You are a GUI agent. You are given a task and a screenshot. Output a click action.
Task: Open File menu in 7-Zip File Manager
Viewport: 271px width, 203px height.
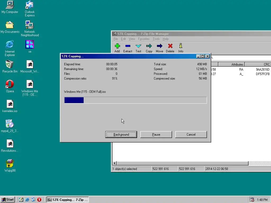point(116,39)
